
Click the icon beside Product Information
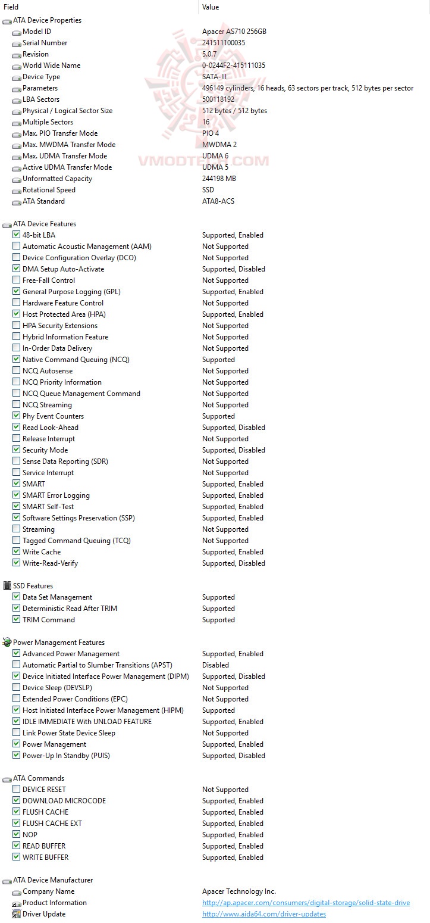[x=17, y=903]
